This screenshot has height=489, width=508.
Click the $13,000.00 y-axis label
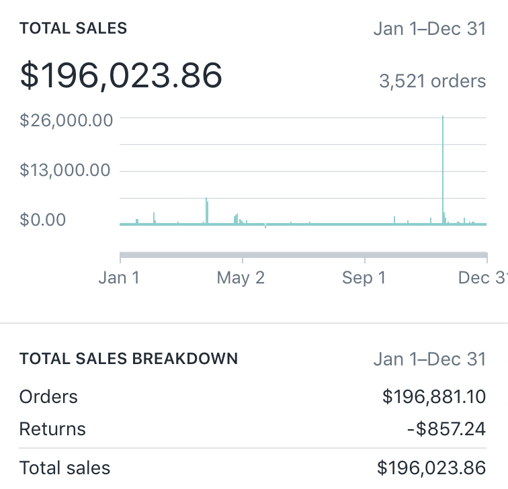65,170
